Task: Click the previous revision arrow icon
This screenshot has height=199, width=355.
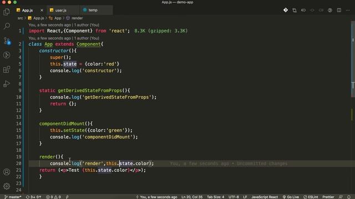Action: coord(303,10)
